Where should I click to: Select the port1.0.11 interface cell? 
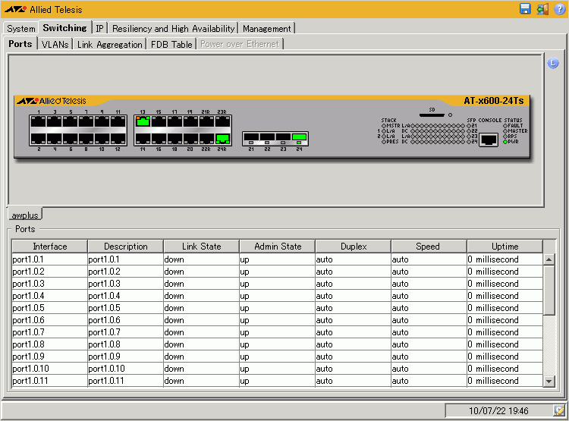(50, 381)
